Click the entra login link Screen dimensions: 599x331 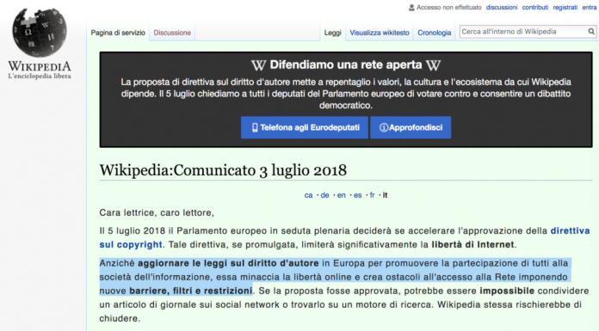pos(589,7)
